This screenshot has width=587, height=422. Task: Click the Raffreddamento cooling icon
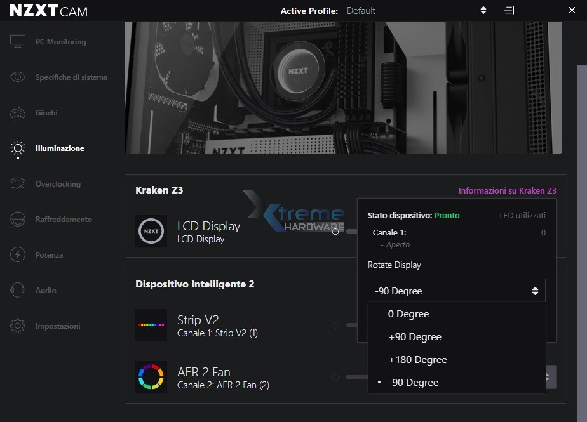click(x=18, y=219)
